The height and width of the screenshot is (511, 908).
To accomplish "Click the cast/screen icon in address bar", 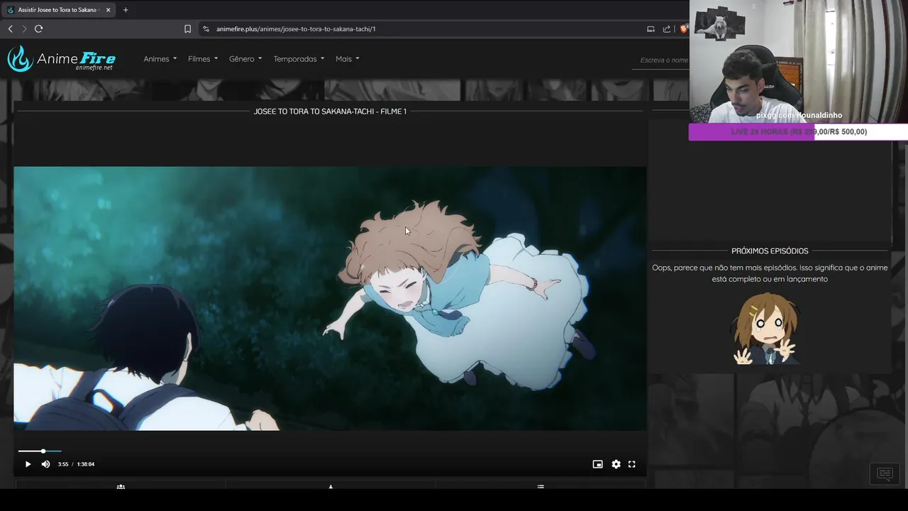I will pos(650,29).
